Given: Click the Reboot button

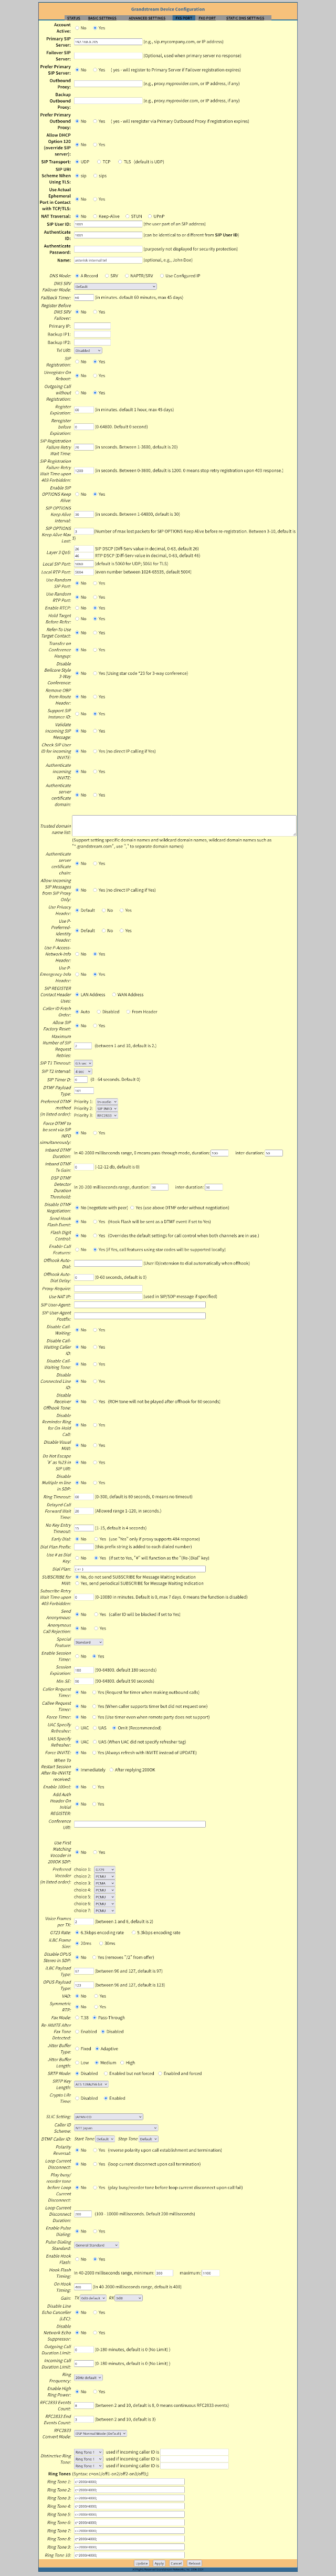Looking at the screenshot, I should pyautogui.click(x=194, y=2563).
